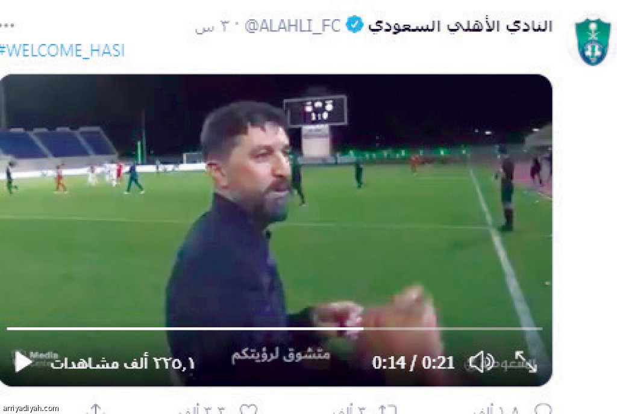Click the 0:14 / 0:21 time display
This screenshot has height=414, width=617.
click(x=413, y=362)
